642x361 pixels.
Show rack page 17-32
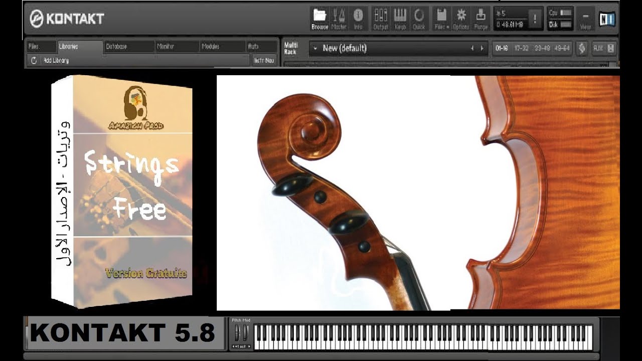tap(522, 48)
